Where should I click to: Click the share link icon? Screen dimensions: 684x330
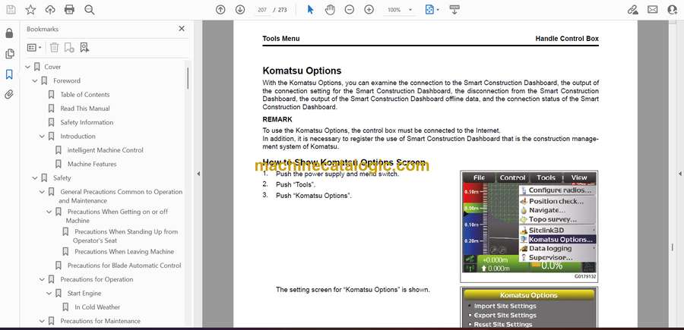pyautogui.click(x=632, y=10)
